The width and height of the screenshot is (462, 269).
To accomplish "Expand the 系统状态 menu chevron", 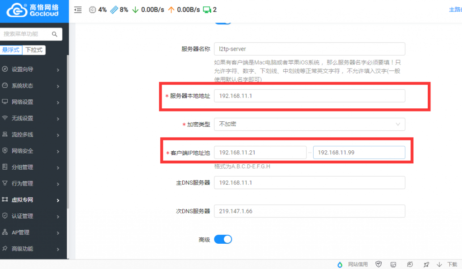I will [58, 86].
